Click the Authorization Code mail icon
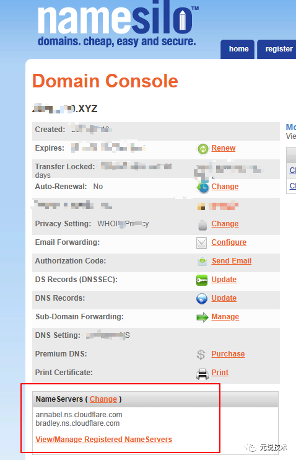 202,261
